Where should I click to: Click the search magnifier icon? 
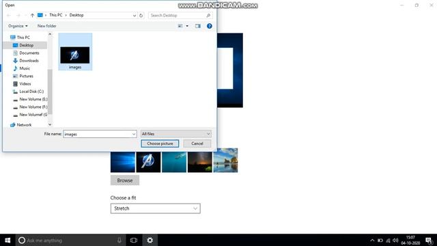click(x=208, y=15)
